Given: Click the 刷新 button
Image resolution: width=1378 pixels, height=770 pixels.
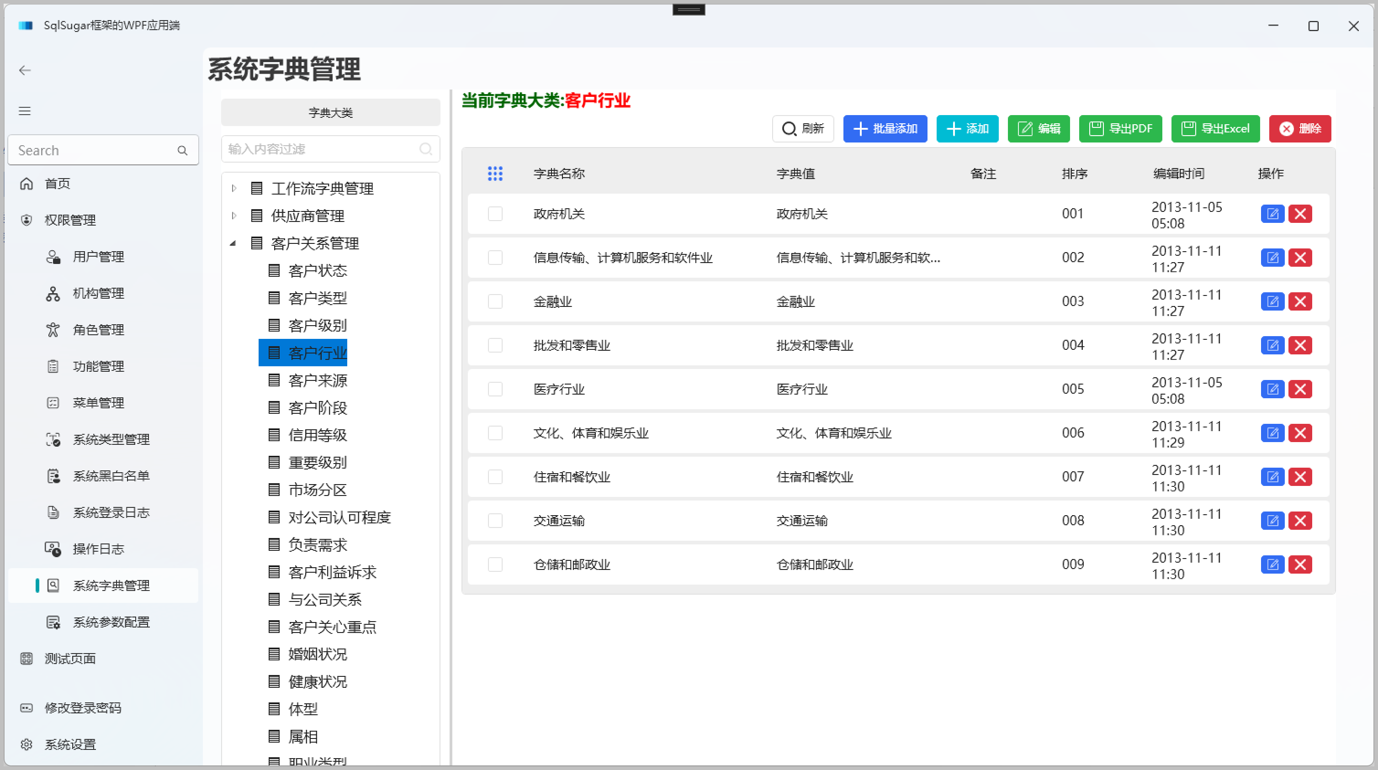Looking at the screenshot, I should (803, 129).
